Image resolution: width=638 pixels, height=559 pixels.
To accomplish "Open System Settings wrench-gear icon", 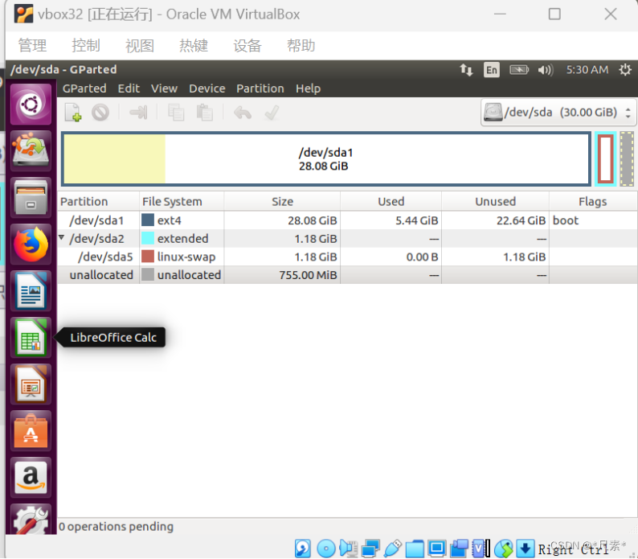I will [x=31, y=519].
